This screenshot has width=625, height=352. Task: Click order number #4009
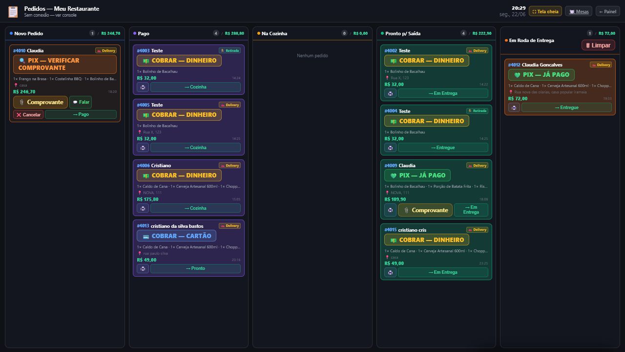click(391, 166)
